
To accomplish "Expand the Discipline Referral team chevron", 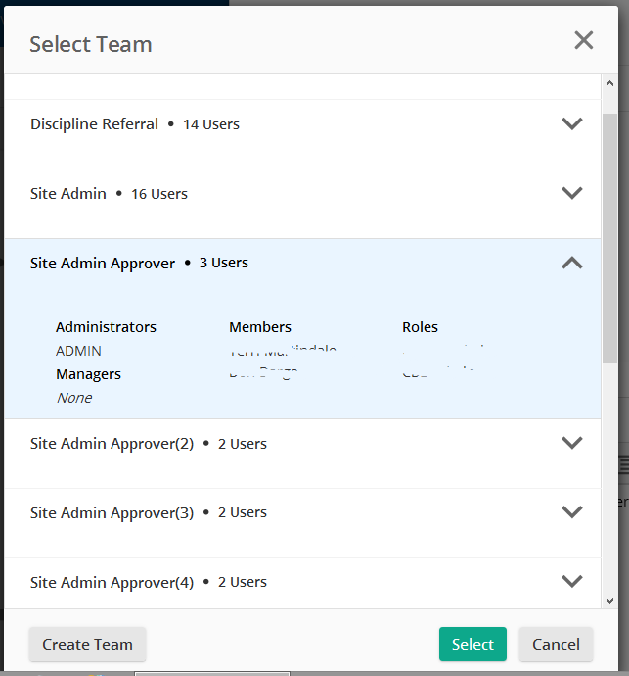I will click(x=572, y=124).
